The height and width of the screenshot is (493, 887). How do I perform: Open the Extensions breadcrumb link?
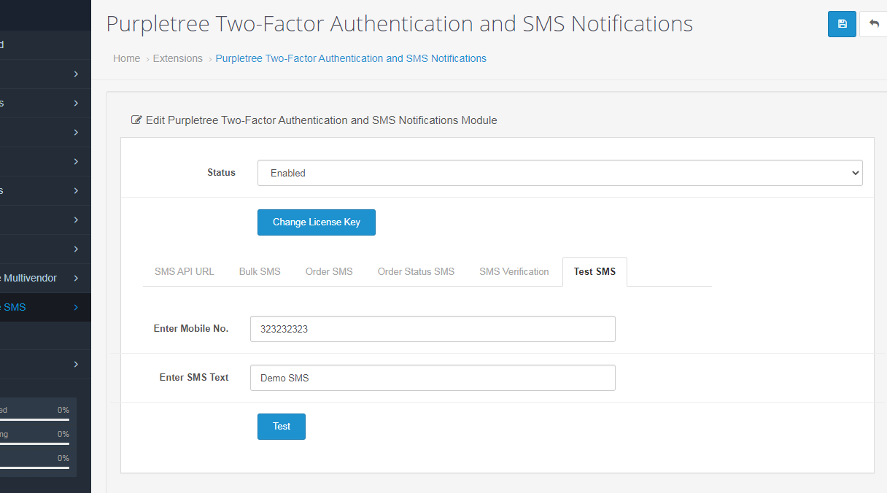tap(178, 58)
